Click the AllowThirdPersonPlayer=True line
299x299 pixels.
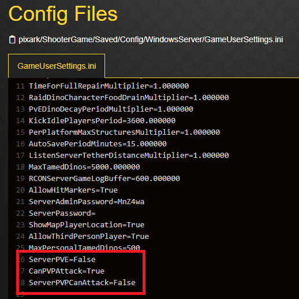(x=89, y=237)
